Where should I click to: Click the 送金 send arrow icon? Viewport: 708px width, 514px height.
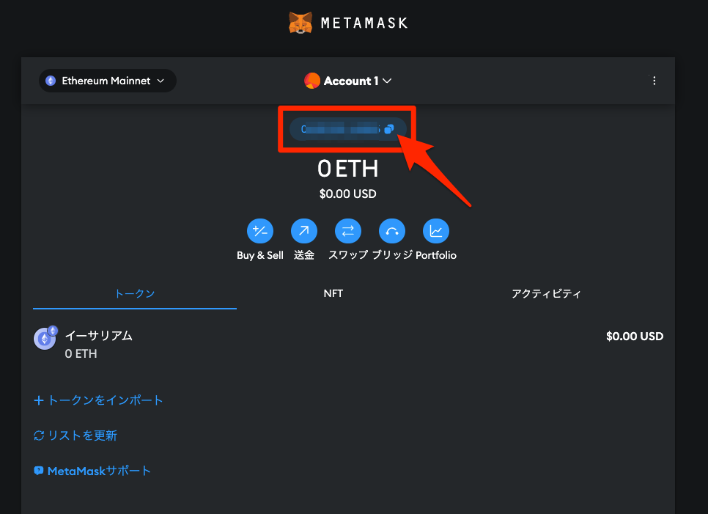(x=304, y=231)
